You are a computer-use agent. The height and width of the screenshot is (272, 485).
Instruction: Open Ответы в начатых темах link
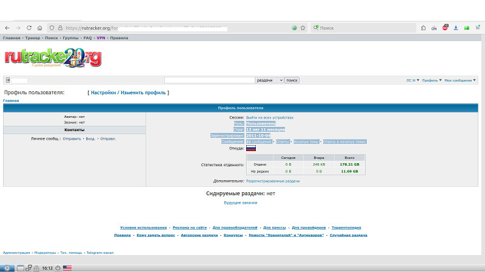point(344,141)
